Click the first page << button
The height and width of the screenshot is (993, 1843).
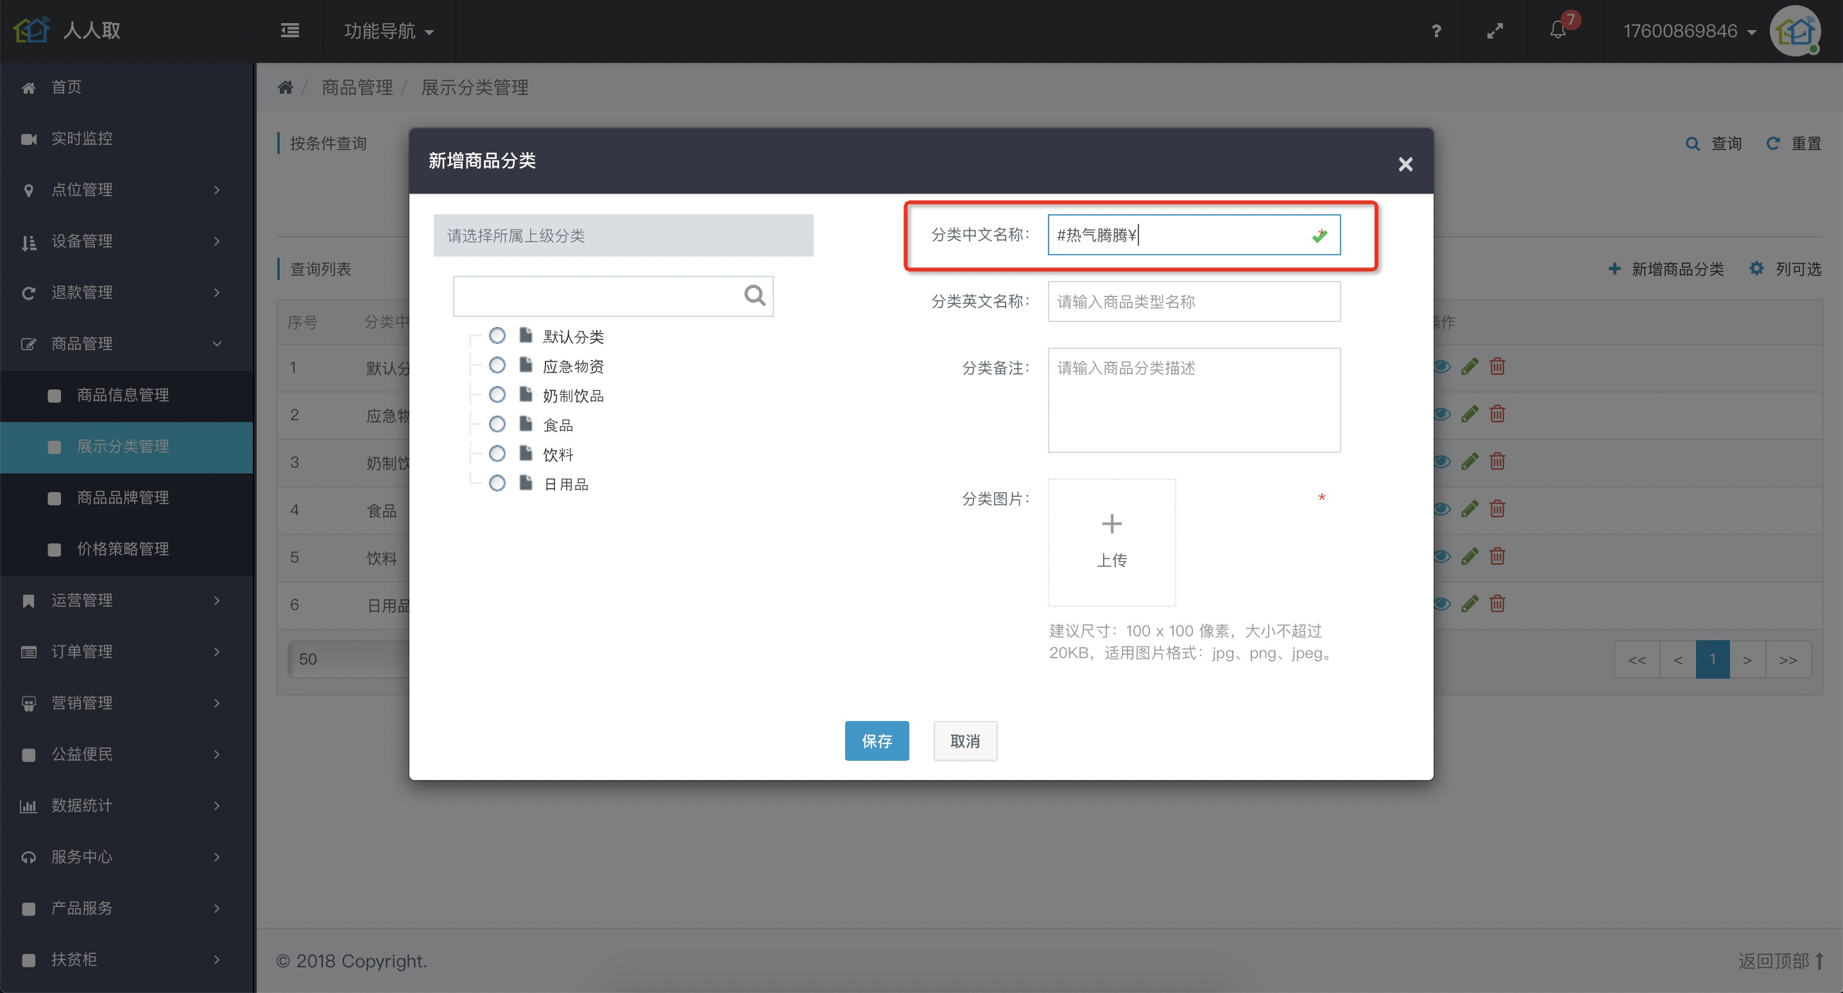click(x=1637, y=659)
